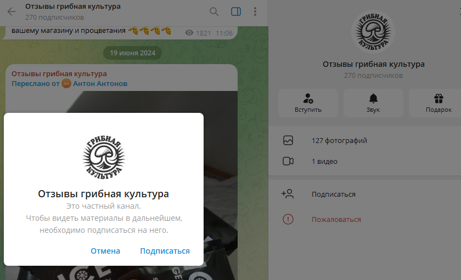461x280 pixels.
Task: Click the add-user icon beside Подписаться
Action: (x=288, y=194)
